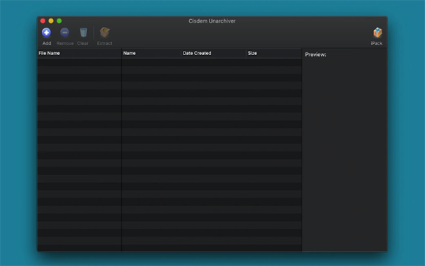Image resolution: width=425 pixels, height=266 pixels.
Task: Click the Add archive plus icon
Action: click(x=46, y=33)
